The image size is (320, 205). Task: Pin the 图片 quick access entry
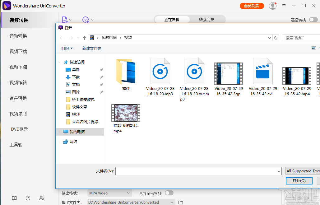[101, 92]
